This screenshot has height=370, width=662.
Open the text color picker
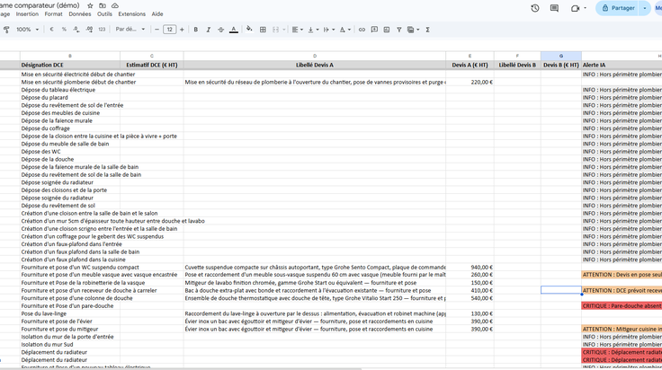click(x=234, y=30)
